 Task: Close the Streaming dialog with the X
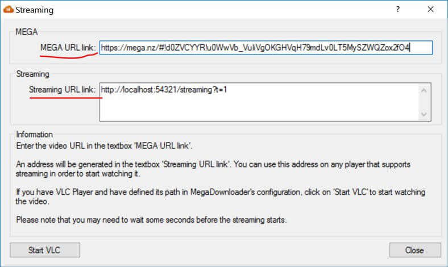tap(430, 10)
